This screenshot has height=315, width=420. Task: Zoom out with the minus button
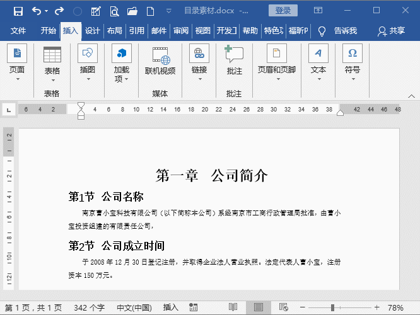303,307
